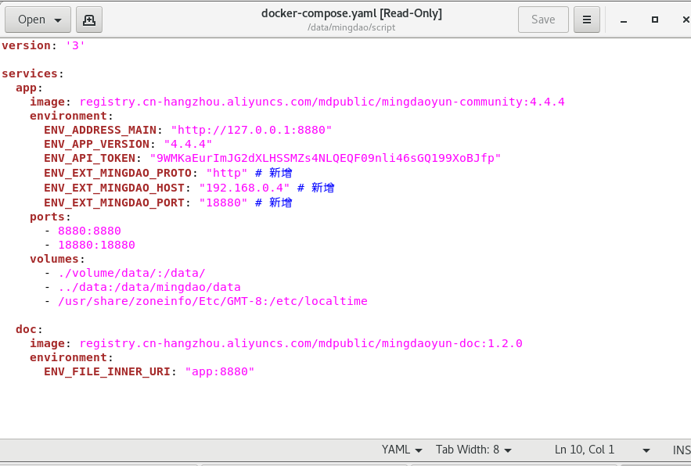Click the 'services' key
The width and height of the screenshot is (691, 466).
pos(30,73)
